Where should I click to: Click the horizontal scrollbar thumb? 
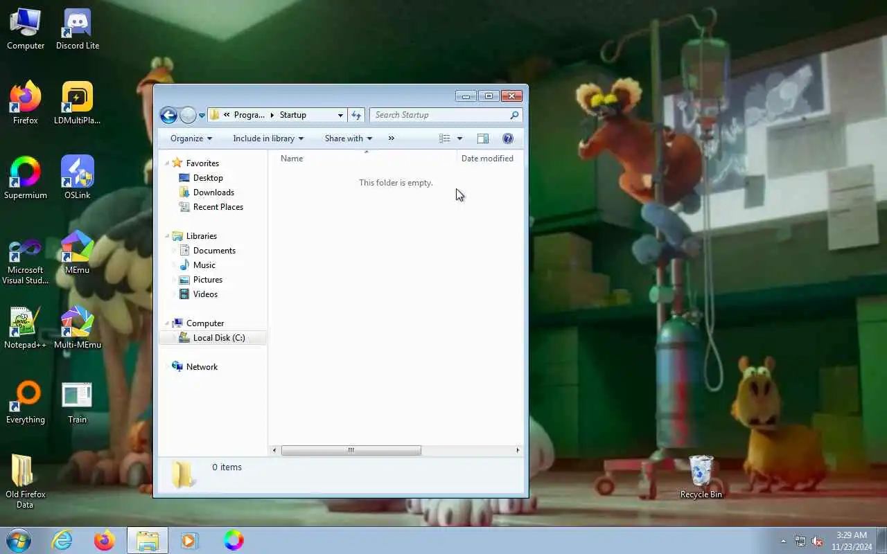[351, 450]
